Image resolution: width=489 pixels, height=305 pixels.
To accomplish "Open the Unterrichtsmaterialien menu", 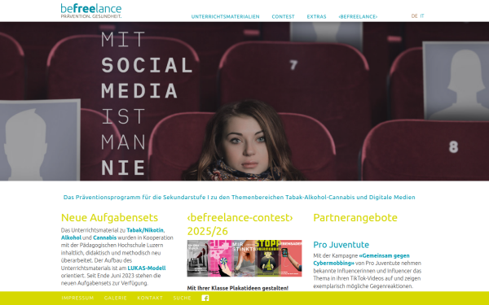I will 225,17.
